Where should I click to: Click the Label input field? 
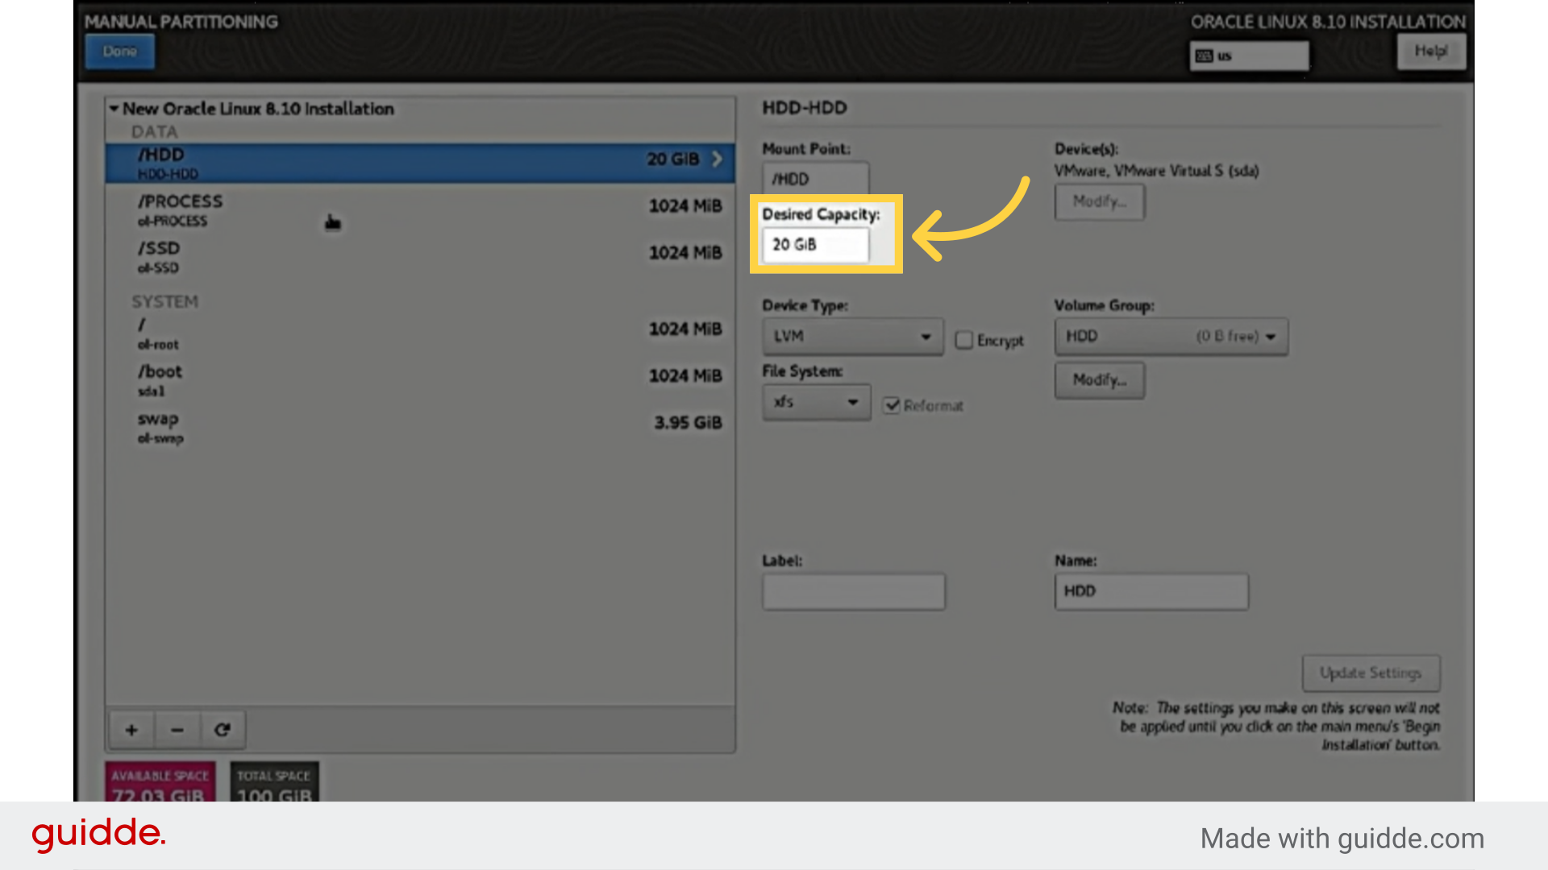pos(854,590)
